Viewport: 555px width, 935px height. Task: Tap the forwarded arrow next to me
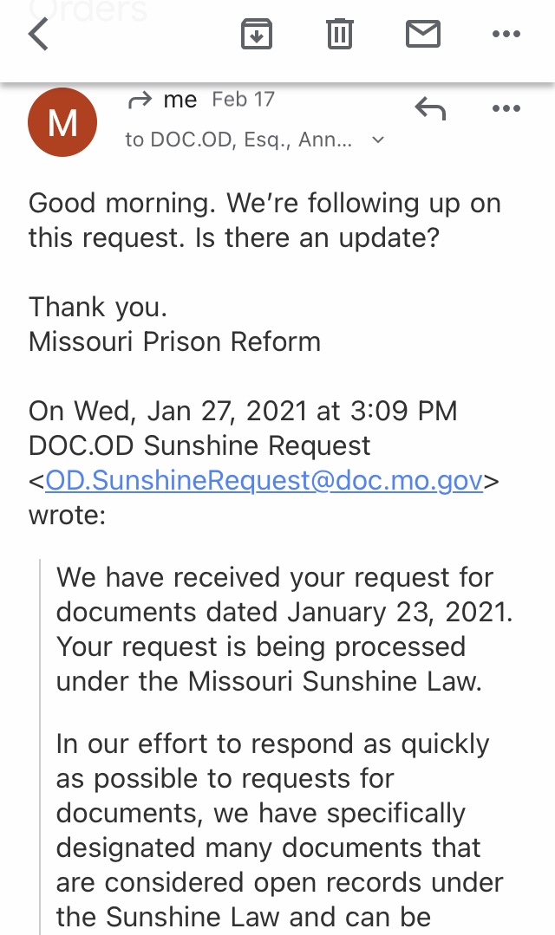(140, 101)
